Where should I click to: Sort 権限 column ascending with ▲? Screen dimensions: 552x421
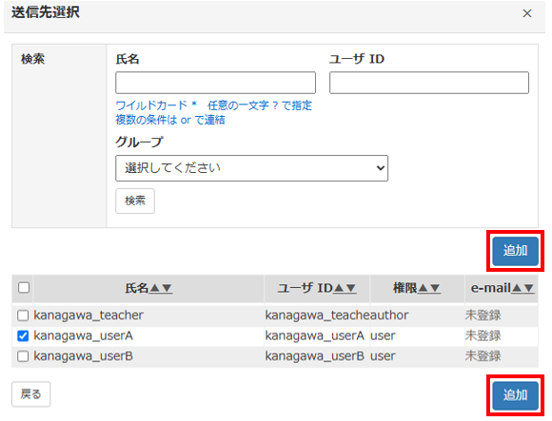[x=424, y=289]
